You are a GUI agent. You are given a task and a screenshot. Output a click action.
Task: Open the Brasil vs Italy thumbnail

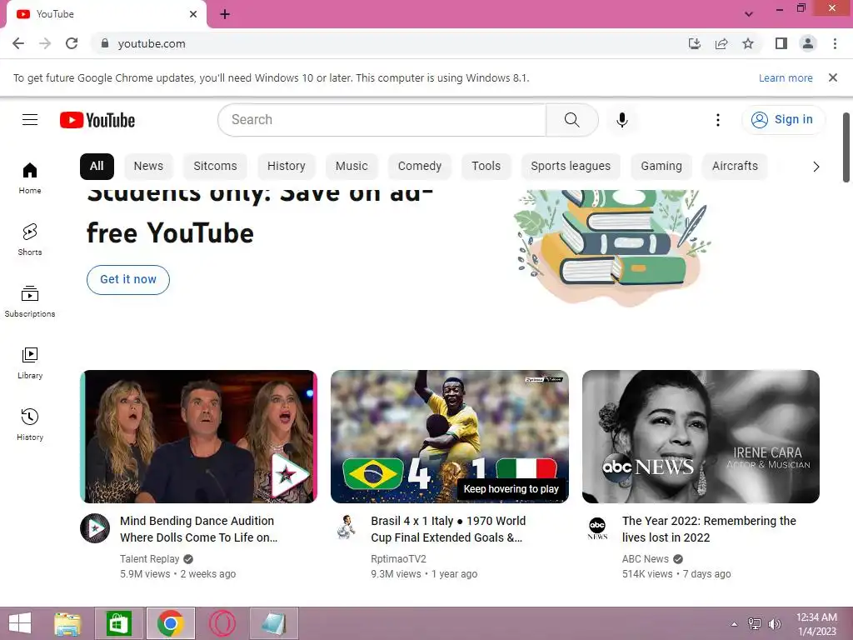pos(450,437)
